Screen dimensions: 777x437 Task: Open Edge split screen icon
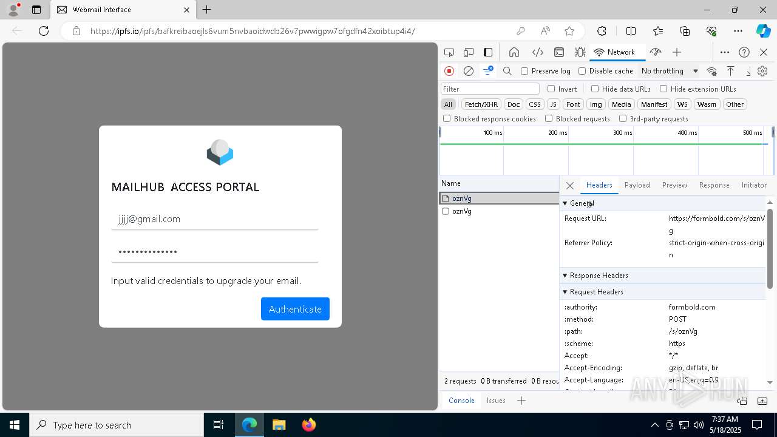click(x=631, y=31)
